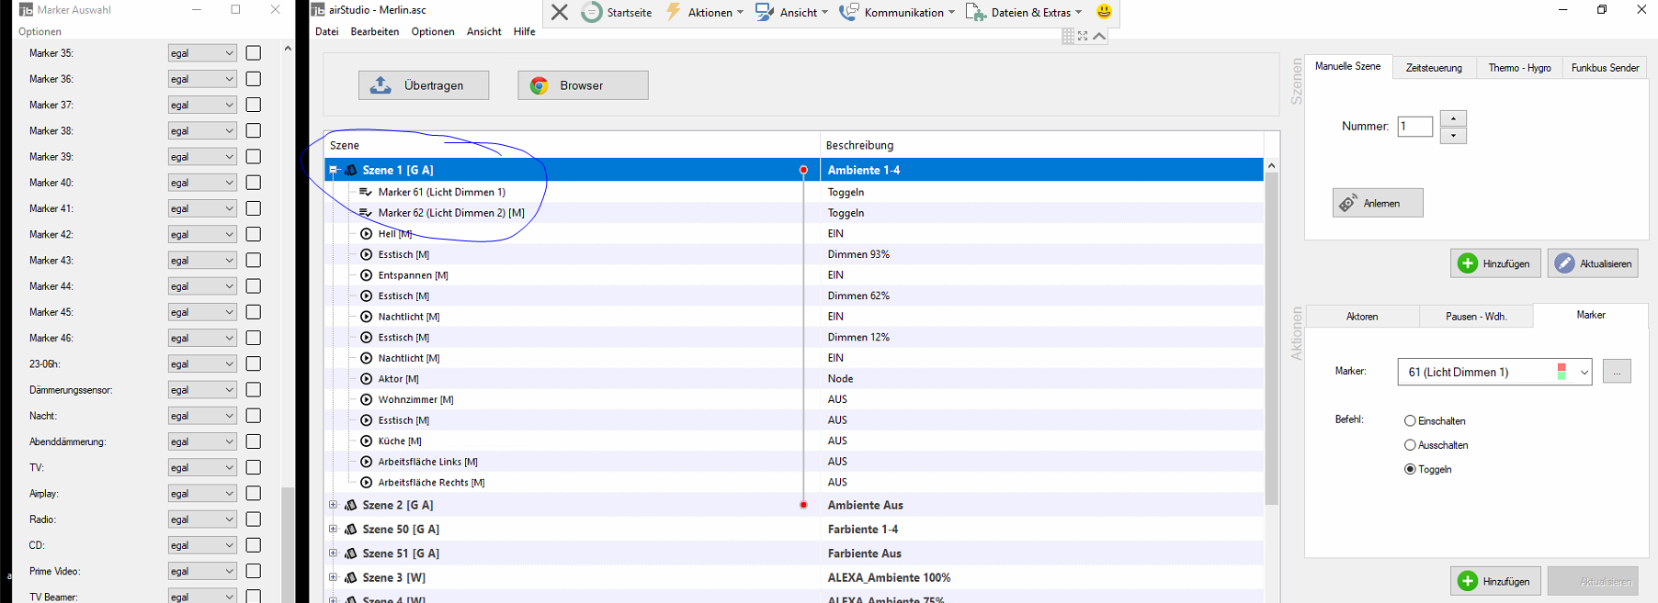
Task: Click the Kommunikation phone icon
Action: (849, 12)
